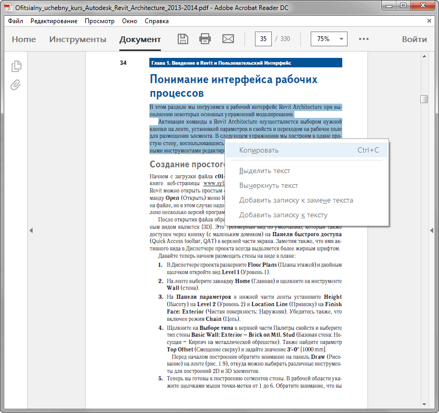Click the heading Понимание интерфейса рабочих процессов

pos(233,86)
